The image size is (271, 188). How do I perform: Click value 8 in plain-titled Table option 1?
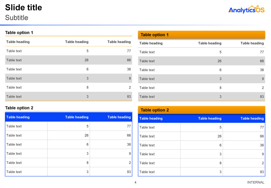click(88, 87)
